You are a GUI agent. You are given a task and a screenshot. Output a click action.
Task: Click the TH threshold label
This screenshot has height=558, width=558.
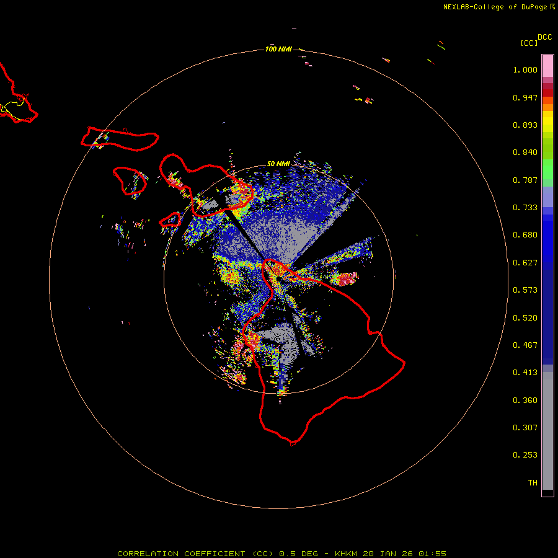[533, 483]
